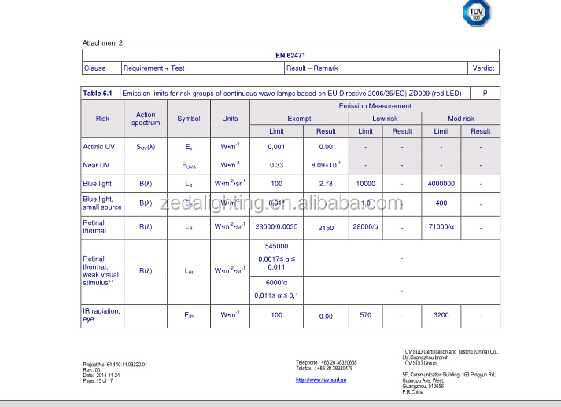Click the 10000 low risk limit
Image resolution: width=561 pixels, height=407 pixels.
366,184
